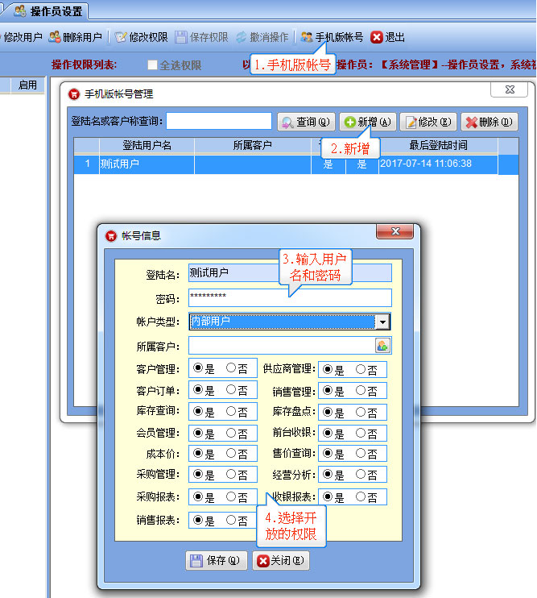Expand the 帐户类型 dropdown arrow
Viewport: 537px width, 598px height.
[383, 322]
